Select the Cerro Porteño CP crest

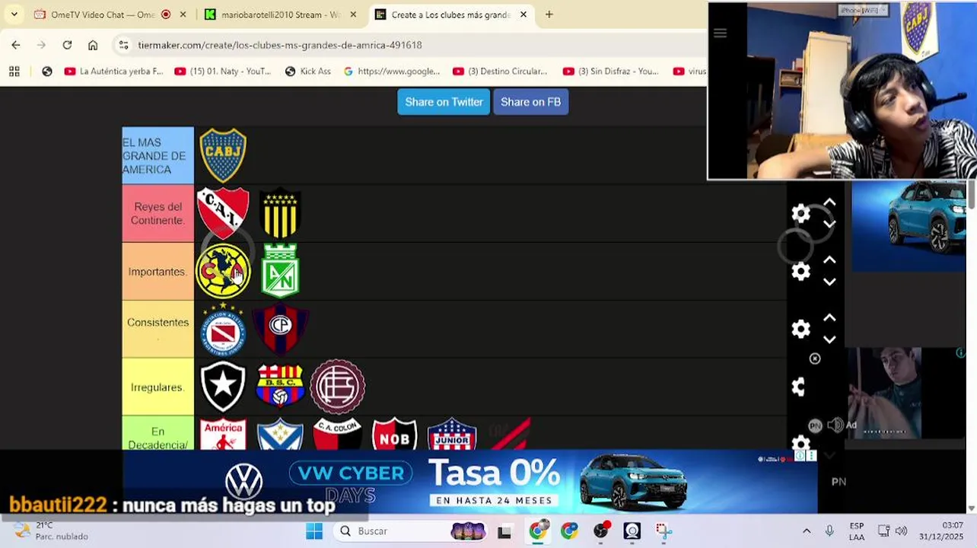coord(280,329)
